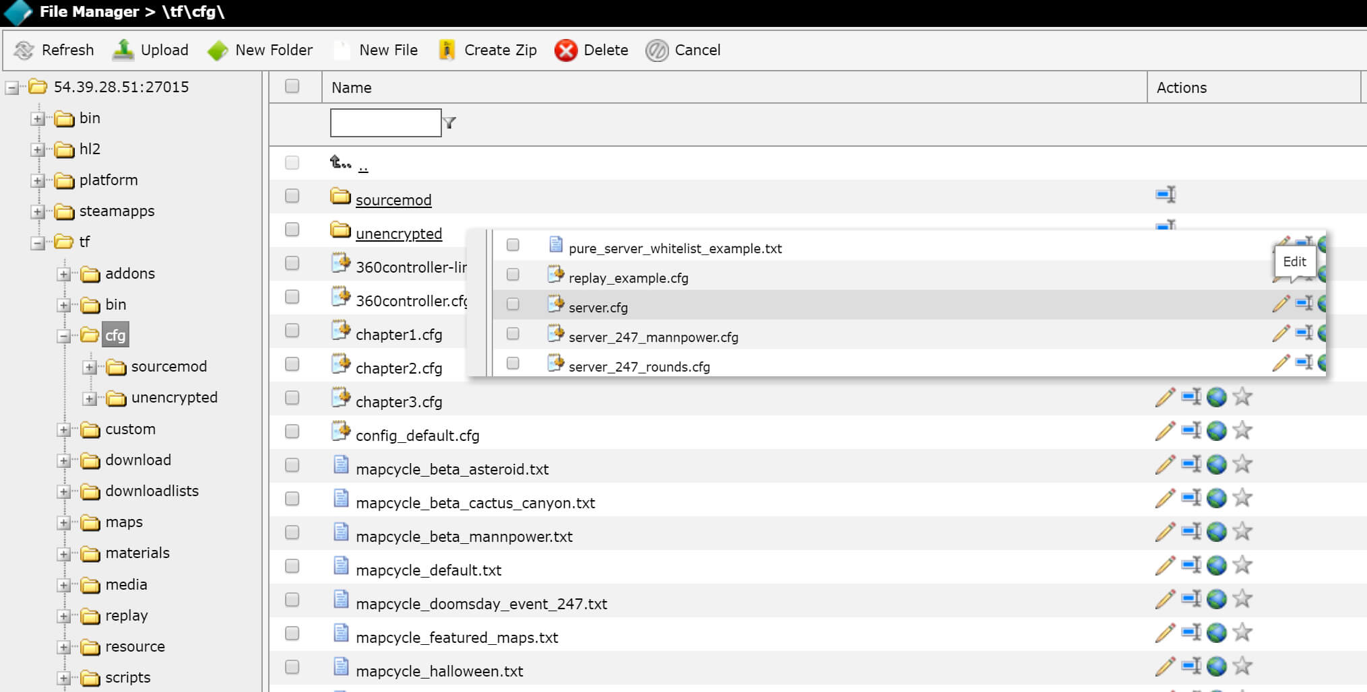Click the New File button

coord(377,50)
